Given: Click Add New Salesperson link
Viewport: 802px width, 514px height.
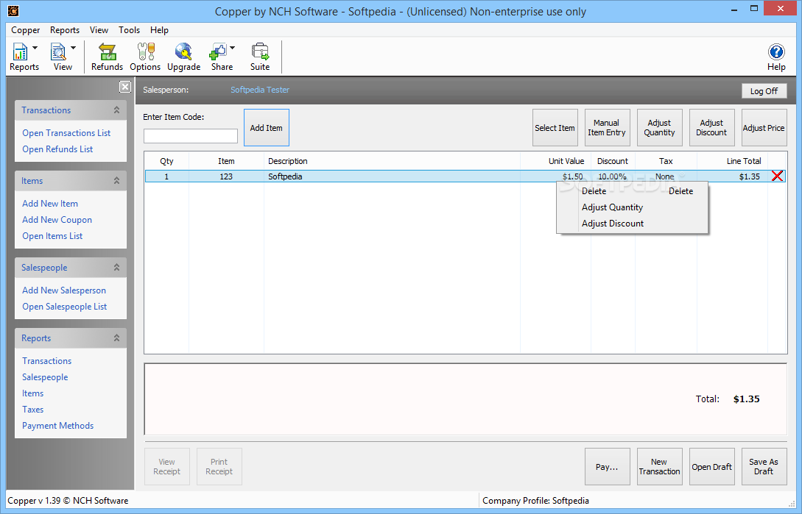Looking at the screenshot, I should coord(64,290).
